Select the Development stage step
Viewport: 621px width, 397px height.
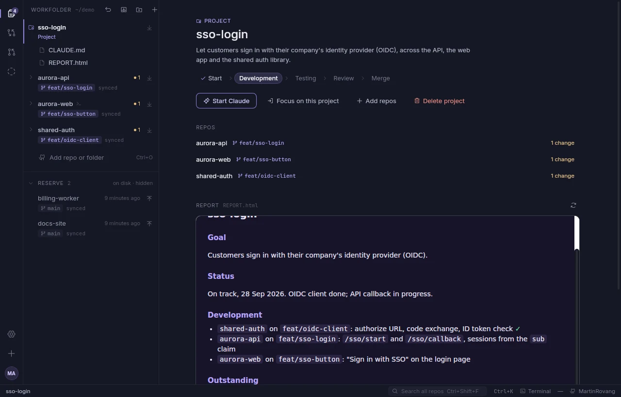click(x=258, y=78)
